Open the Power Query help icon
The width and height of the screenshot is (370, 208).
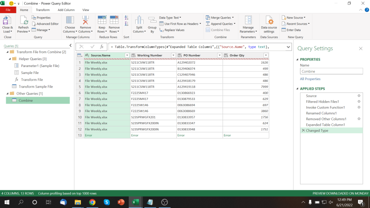coord(367,10)
